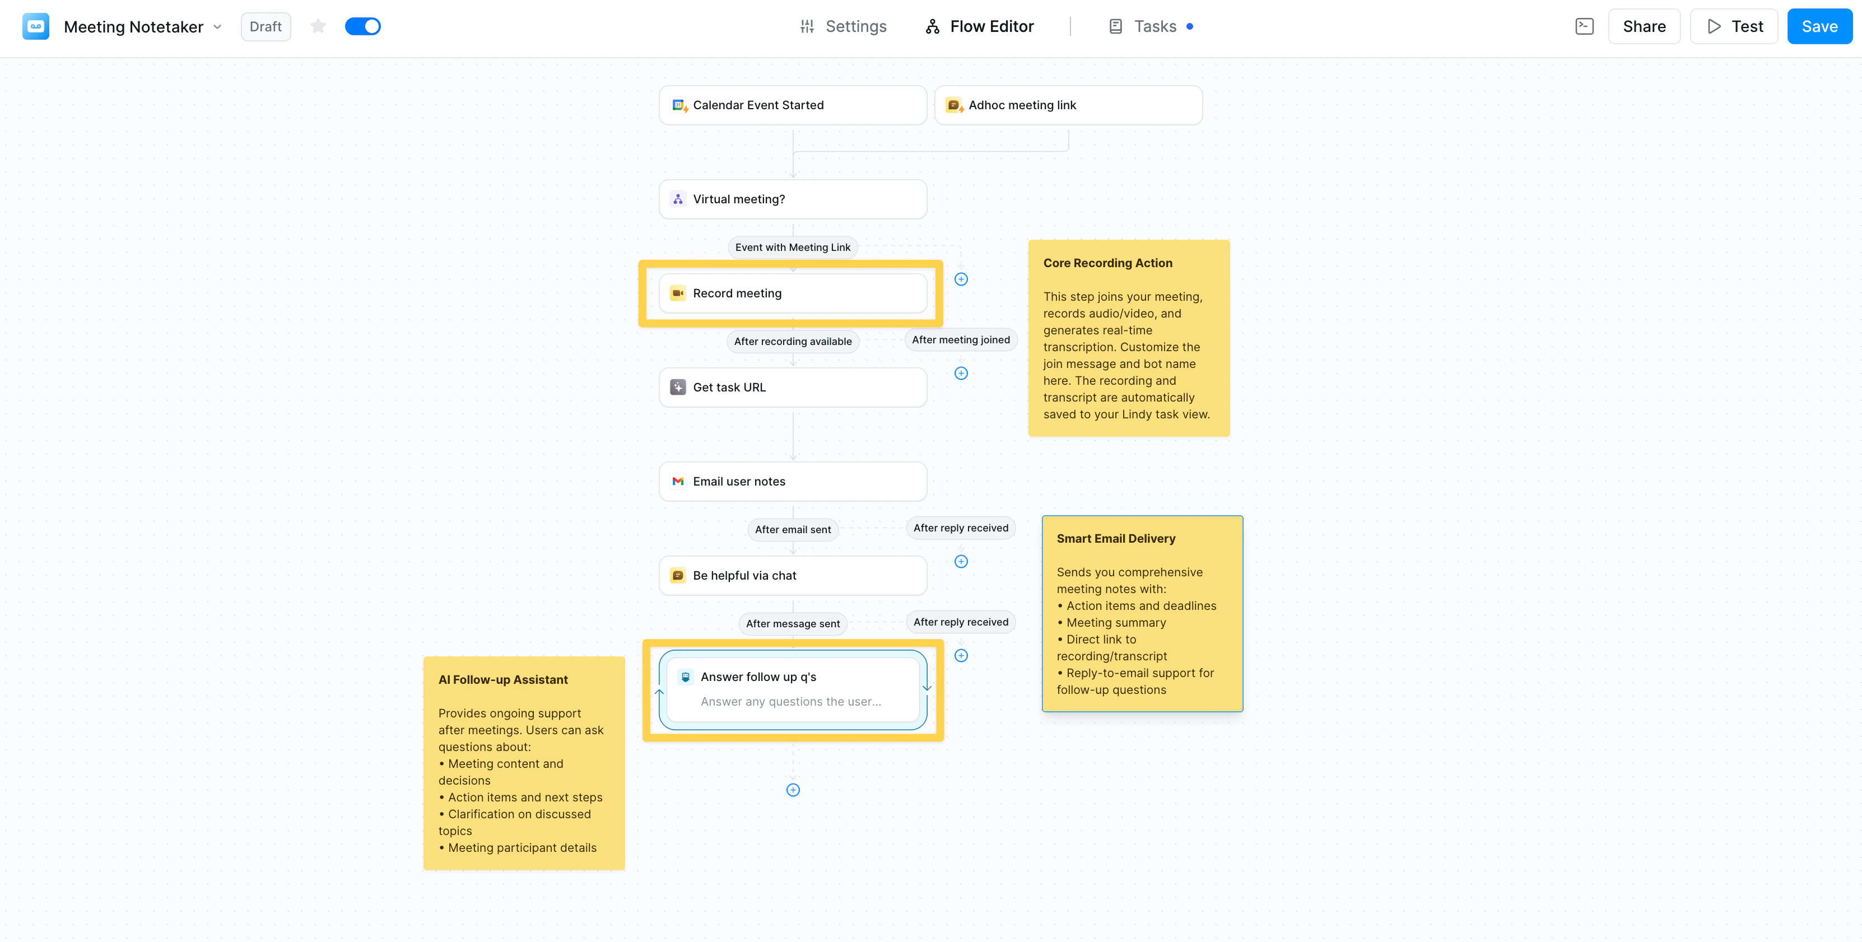Viewport: 1862px width, 942px height.
Task: Disable the agent enabled toggle
Action: click(x=363, y=25)
